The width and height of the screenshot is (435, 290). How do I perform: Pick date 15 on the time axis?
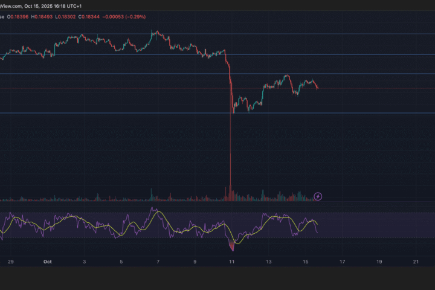coord(306,262)
